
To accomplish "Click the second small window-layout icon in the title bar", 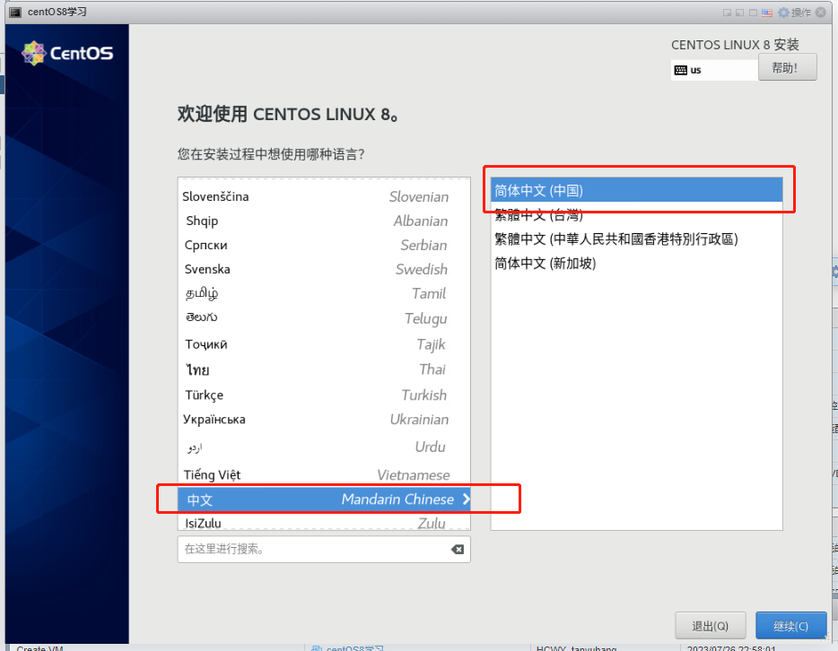I will click(x=739, y=13).
